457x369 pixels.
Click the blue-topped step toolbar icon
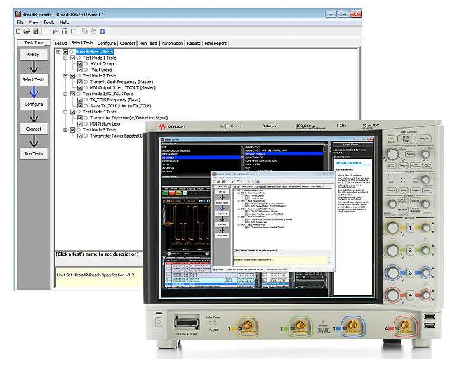(x=65, y=31)
